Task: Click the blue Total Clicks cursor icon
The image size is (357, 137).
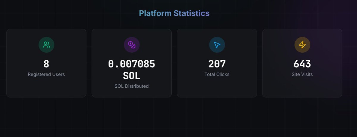Action: tap(217, 45)
